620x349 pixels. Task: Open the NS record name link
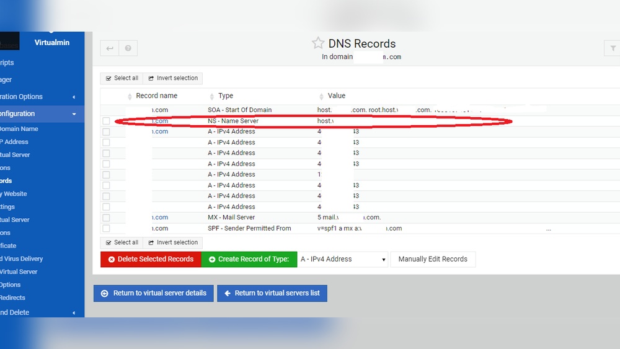(160, 121)
